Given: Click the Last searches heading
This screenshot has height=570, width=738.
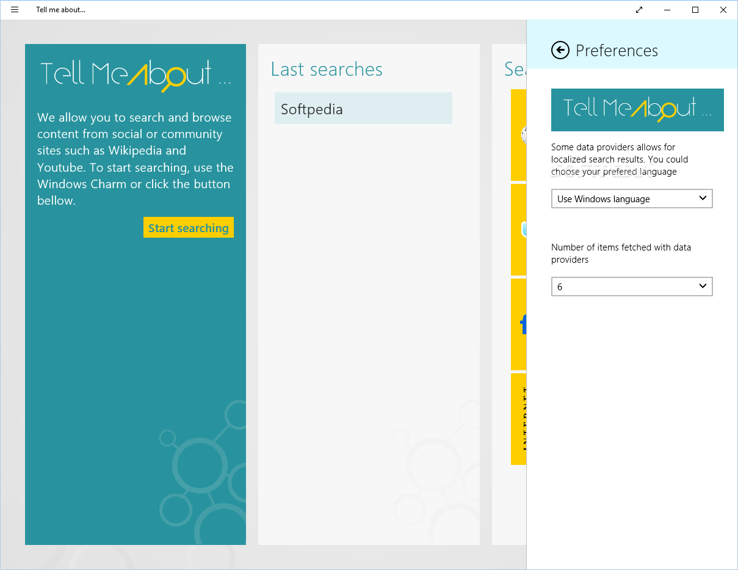Looking at the screenshot, I should pos(327,70).
